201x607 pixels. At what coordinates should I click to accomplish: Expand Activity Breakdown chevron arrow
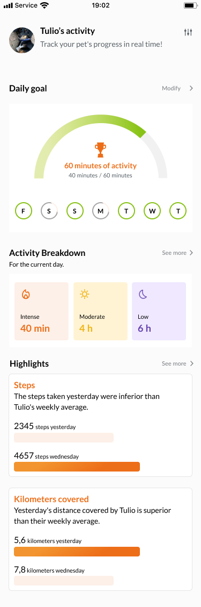191,253
